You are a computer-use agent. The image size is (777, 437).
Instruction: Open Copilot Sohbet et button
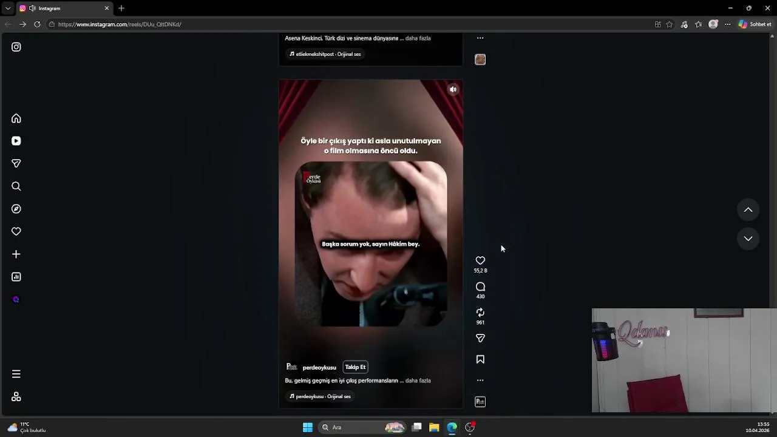(755, 24)
